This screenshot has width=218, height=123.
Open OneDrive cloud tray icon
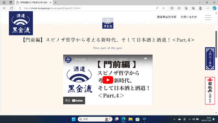coord(180,119)
